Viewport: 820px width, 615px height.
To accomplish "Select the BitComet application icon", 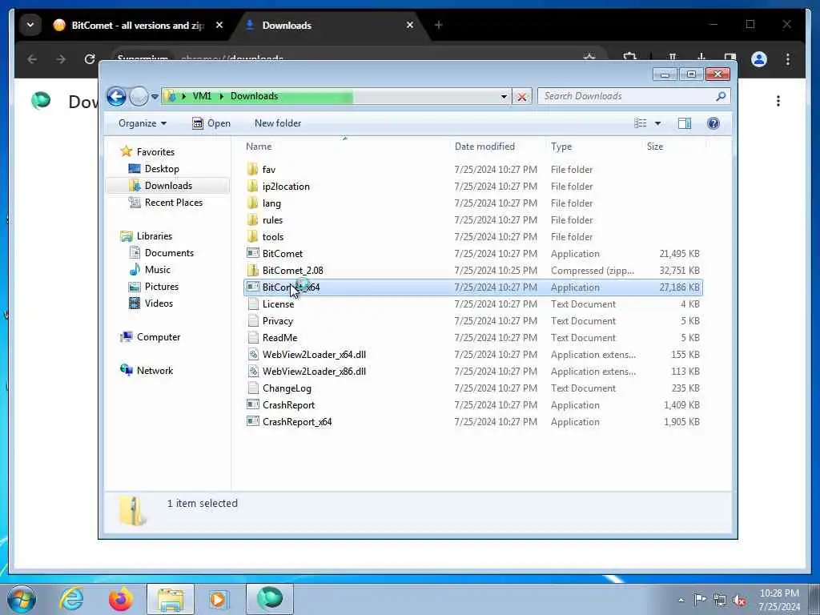I will (x=252, y=254).
